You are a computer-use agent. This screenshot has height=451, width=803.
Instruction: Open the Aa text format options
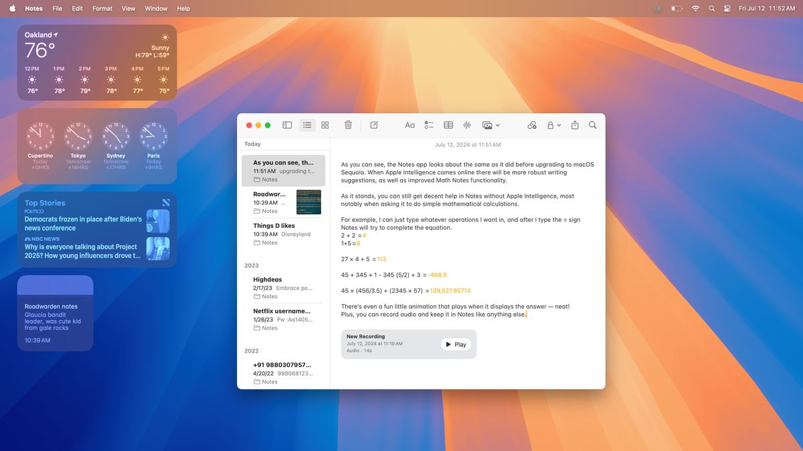[x=410, y=125]
